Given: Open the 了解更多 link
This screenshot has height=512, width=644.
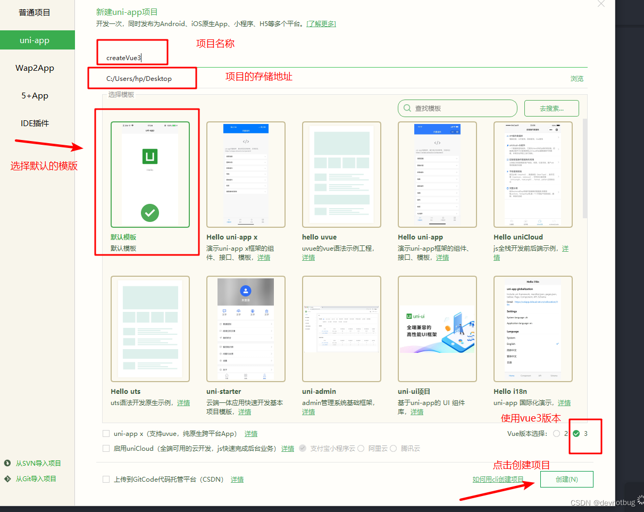Looking at the screenshot, I should pos(321,23).
